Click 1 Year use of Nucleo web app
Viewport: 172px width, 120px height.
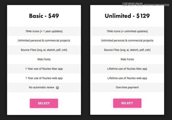coord(44,78)
